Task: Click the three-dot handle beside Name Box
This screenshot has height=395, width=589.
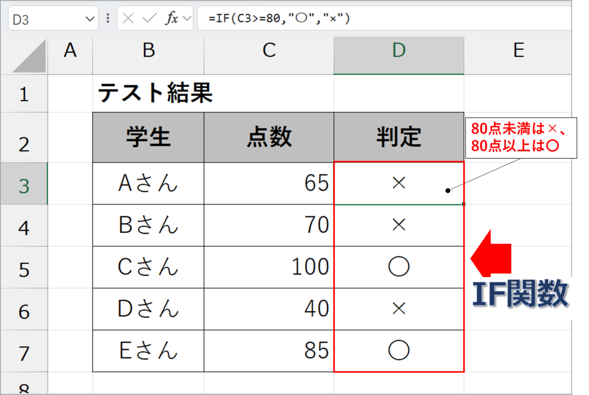Action: click(108, 18)
